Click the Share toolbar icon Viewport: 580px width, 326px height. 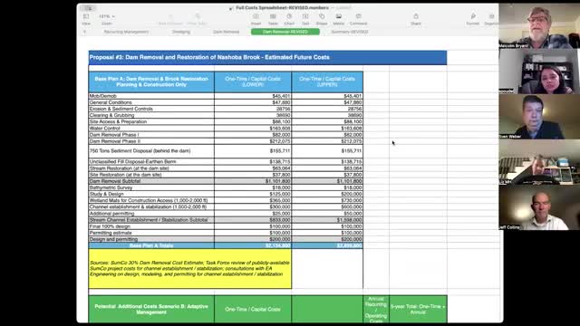[416, 16]
